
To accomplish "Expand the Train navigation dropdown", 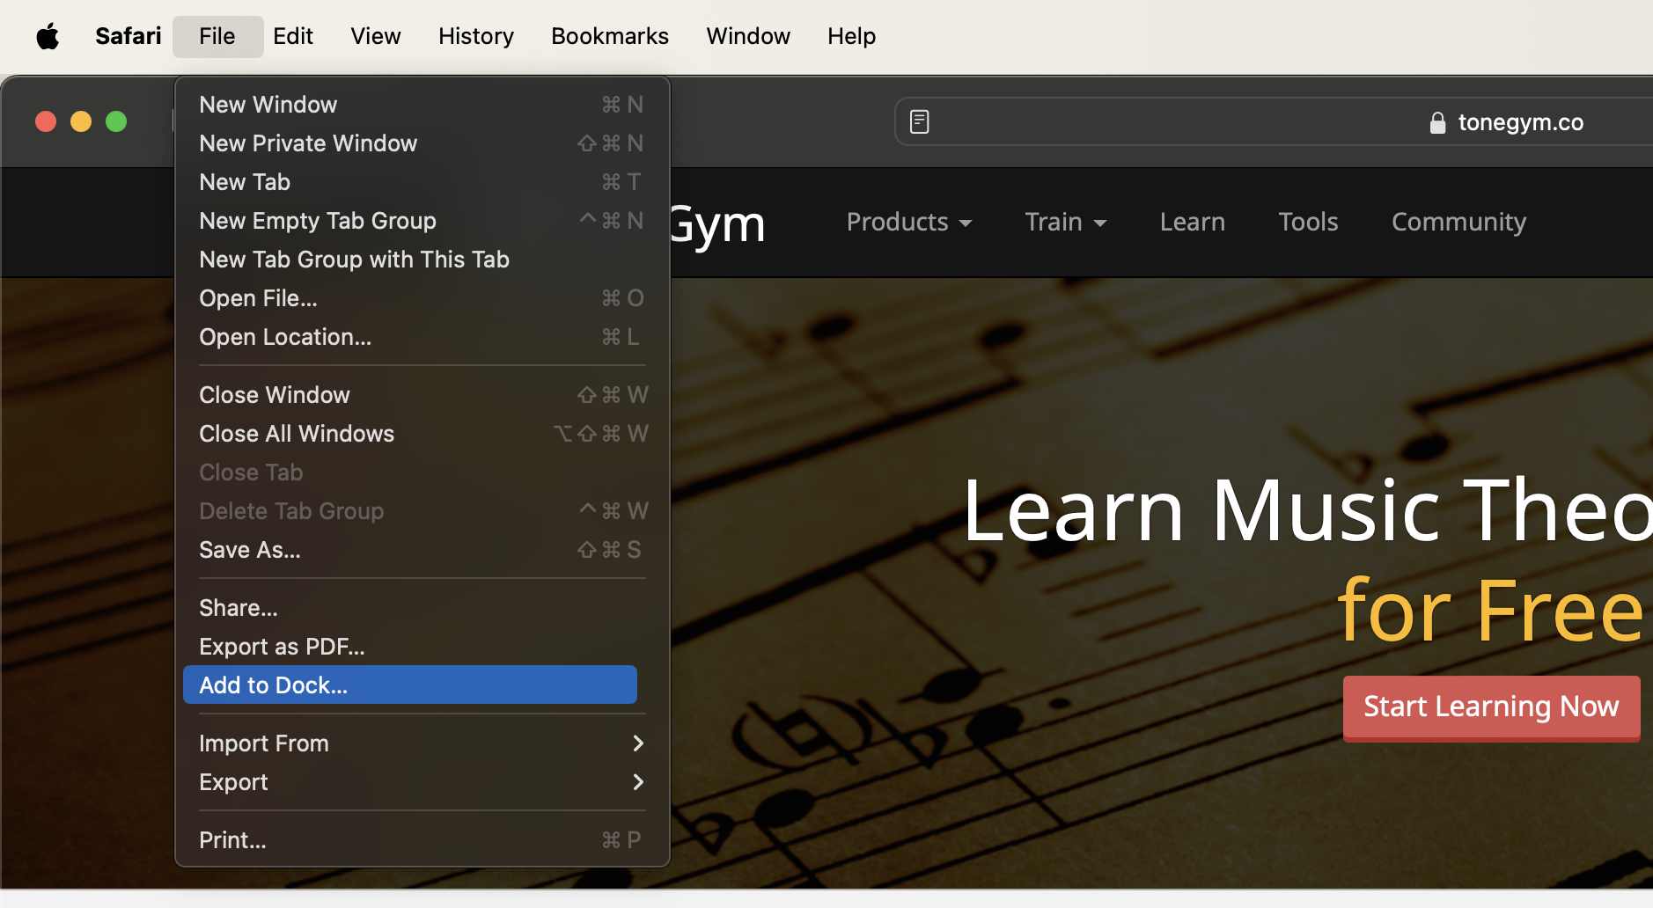I will [x=1064, y=222].
